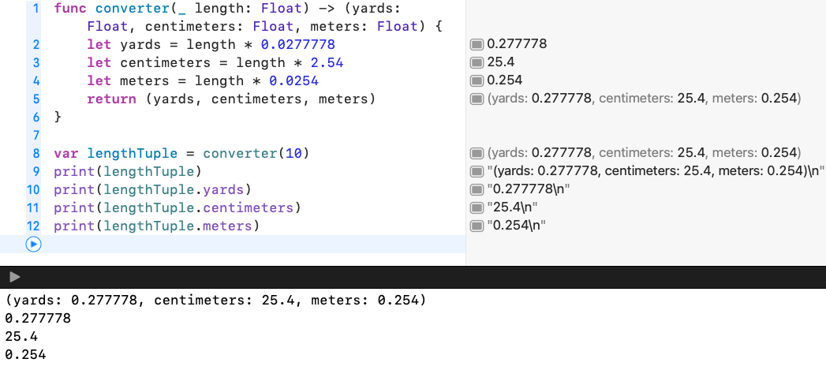Click the var keyword on line 8
Screen dimensions: 826x370
65,153
